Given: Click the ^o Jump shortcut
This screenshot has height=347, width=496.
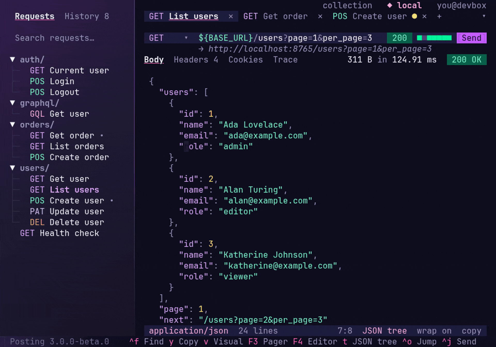Looking at the screenshot, I should (419, 342).
